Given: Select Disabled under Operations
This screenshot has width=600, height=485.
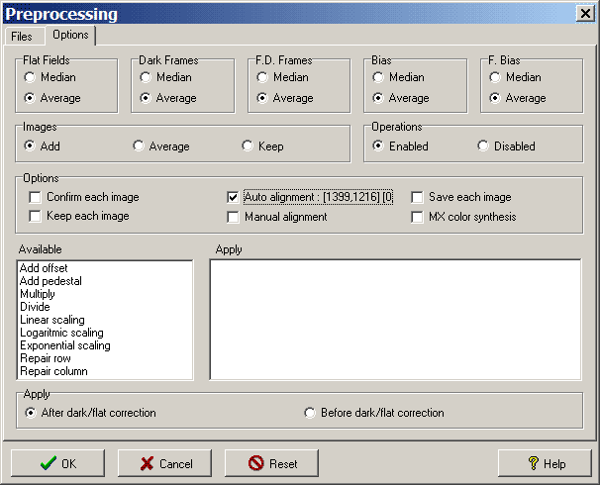Looking at the screenshot, I should 483,146.
